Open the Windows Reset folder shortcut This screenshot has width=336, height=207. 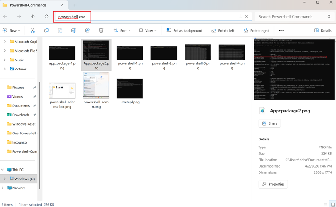click(22, 124)
